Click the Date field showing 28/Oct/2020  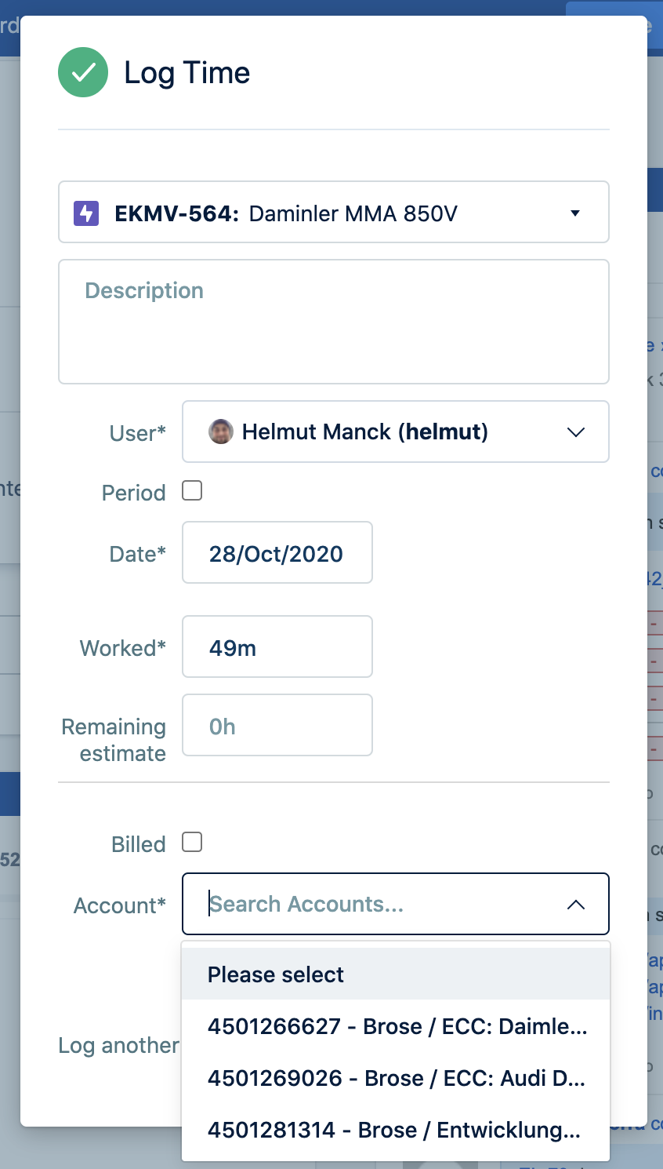[277, 553]
